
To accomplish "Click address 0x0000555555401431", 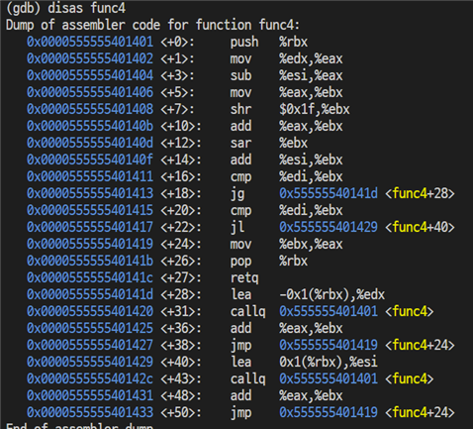I will 90,395.
